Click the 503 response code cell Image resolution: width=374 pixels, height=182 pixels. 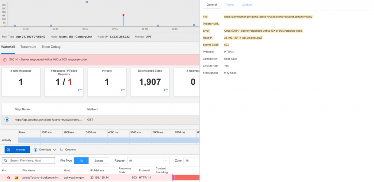tap(134, 178)
